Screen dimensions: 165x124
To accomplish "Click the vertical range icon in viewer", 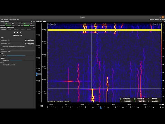I will pyautogui.click(x=157, y=24).
